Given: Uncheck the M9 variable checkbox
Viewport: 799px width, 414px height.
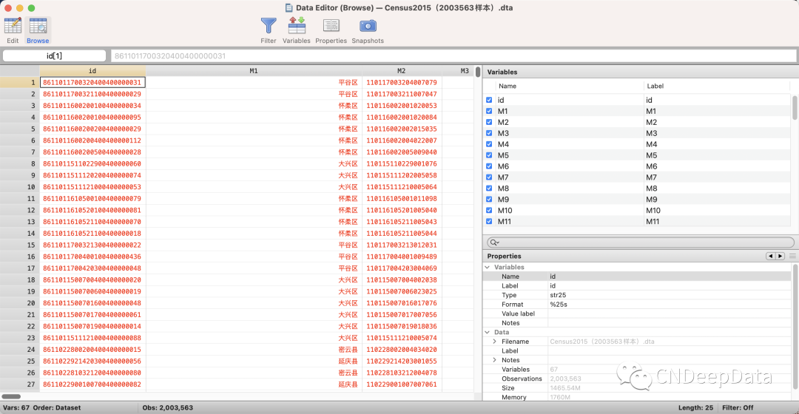Looking at the screenshot, I should click(x=489, y=199).
